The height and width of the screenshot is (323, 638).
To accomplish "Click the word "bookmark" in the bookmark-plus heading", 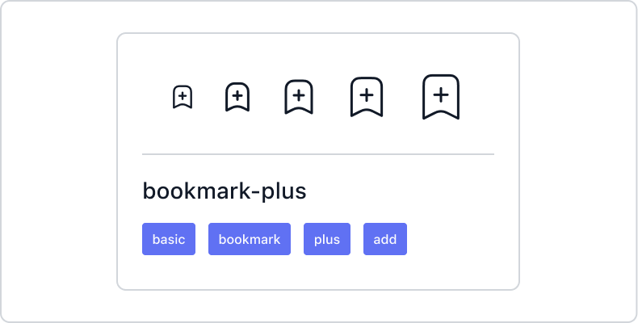I will coord(194,192).
